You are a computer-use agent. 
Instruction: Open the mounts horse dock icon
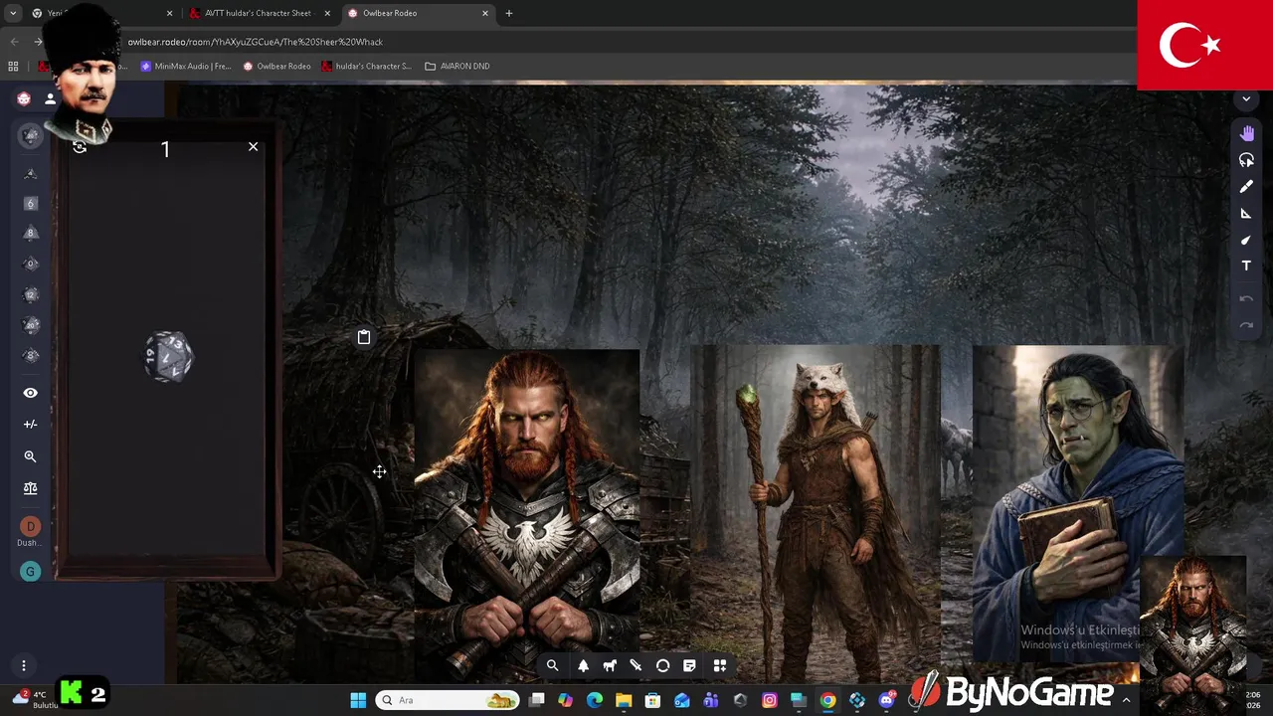coord(610,666)
